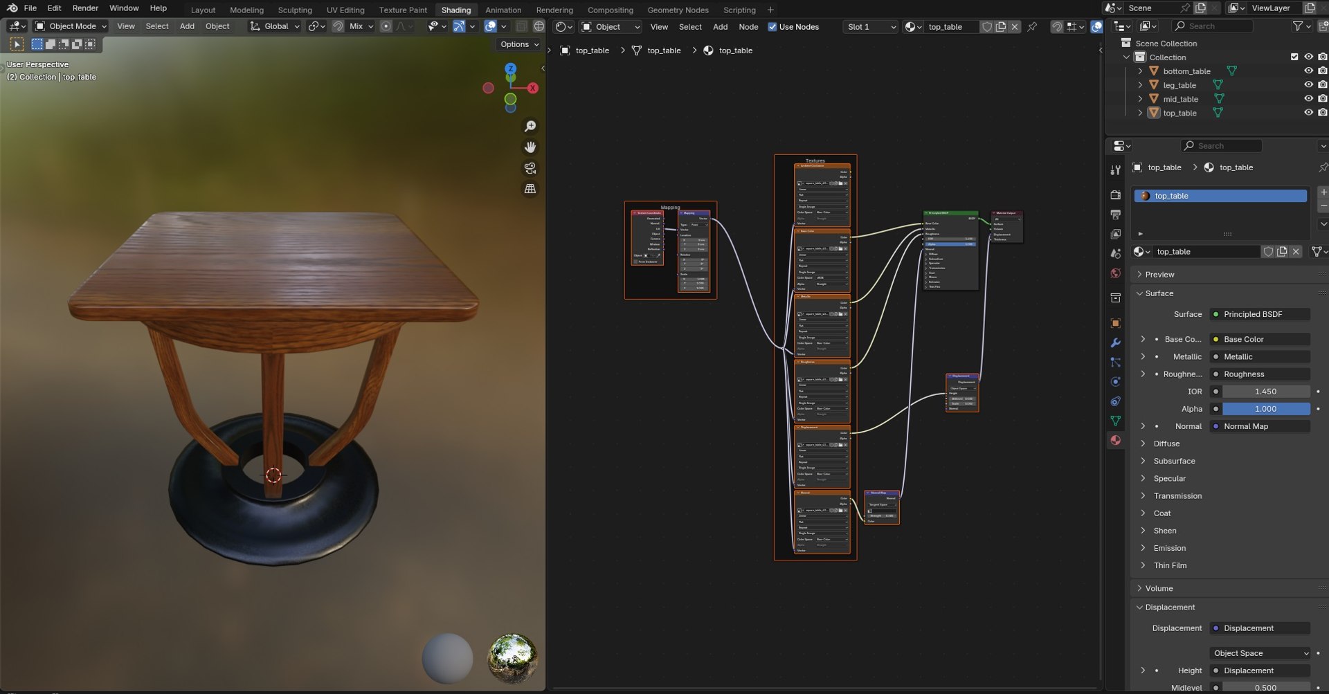Add a material slot with plus button
1329x694 pixels.
pos(1323,192)
